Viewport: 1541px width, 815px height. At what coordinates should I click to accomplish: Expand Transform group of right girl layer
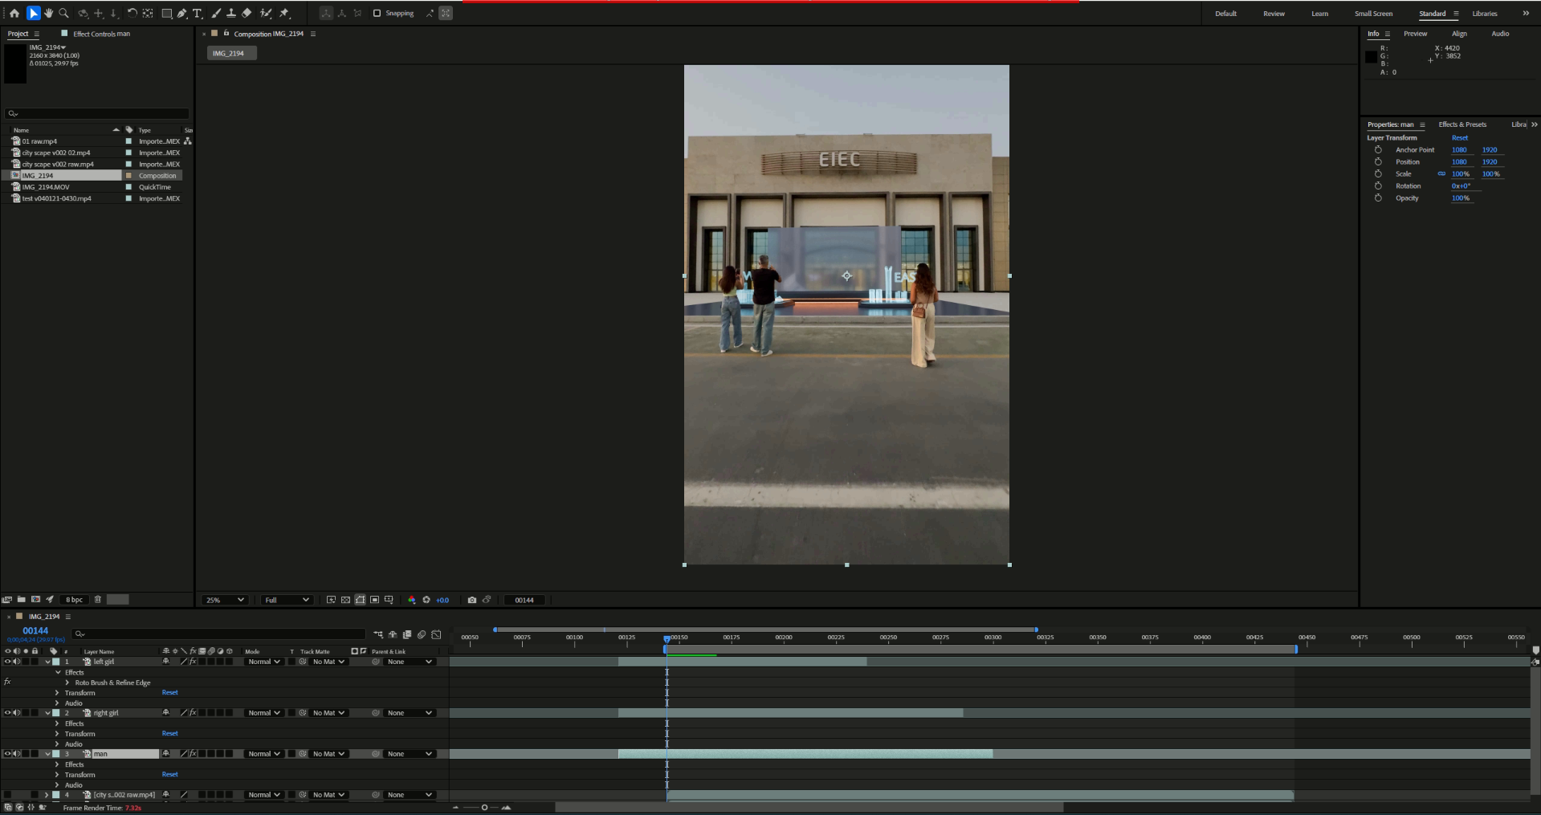[x=57, y=734]
